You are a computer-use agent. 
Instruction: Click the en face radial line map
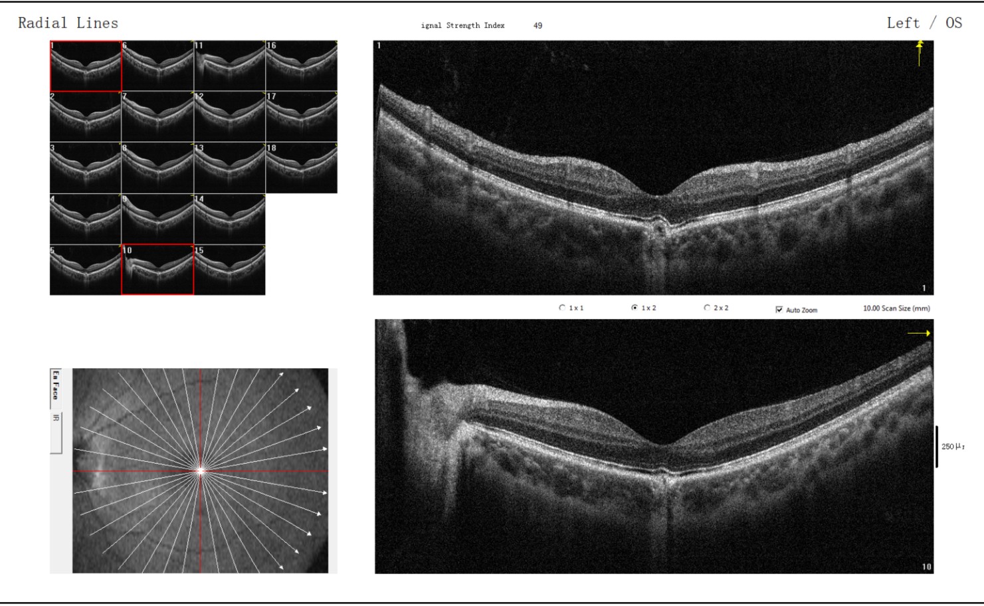tap(200, 470)
